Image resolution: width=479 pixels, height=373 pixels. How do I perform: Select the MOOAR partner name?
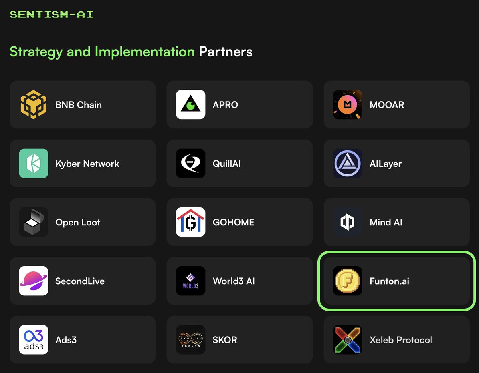(x=387, y=105)
